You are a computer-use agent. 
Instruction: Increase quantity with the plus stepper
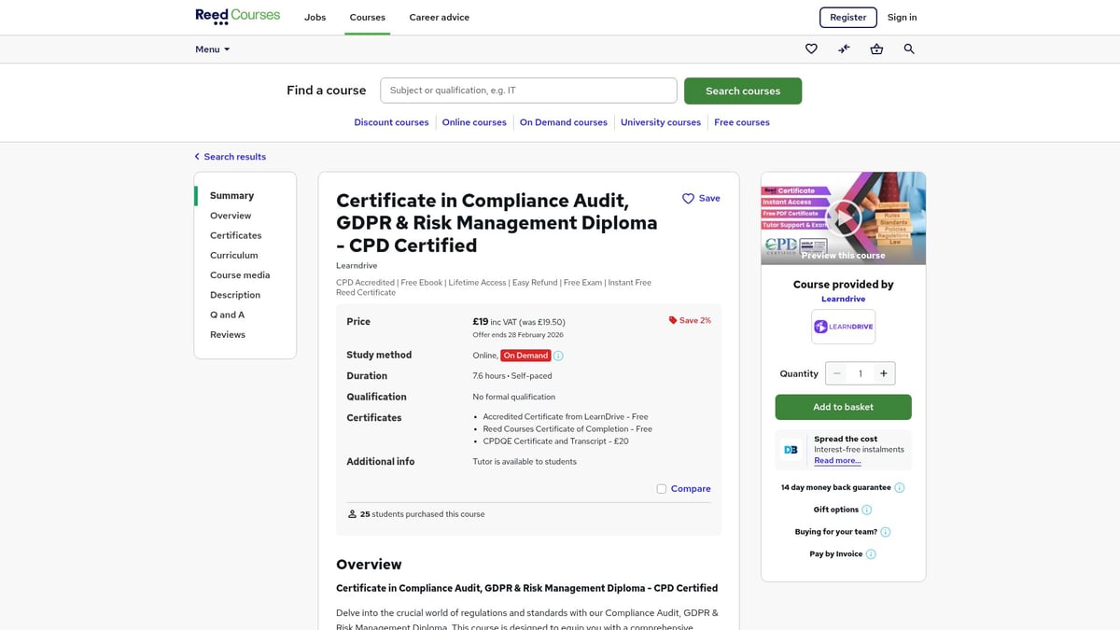pyautogui.click(x=884, y=373)
